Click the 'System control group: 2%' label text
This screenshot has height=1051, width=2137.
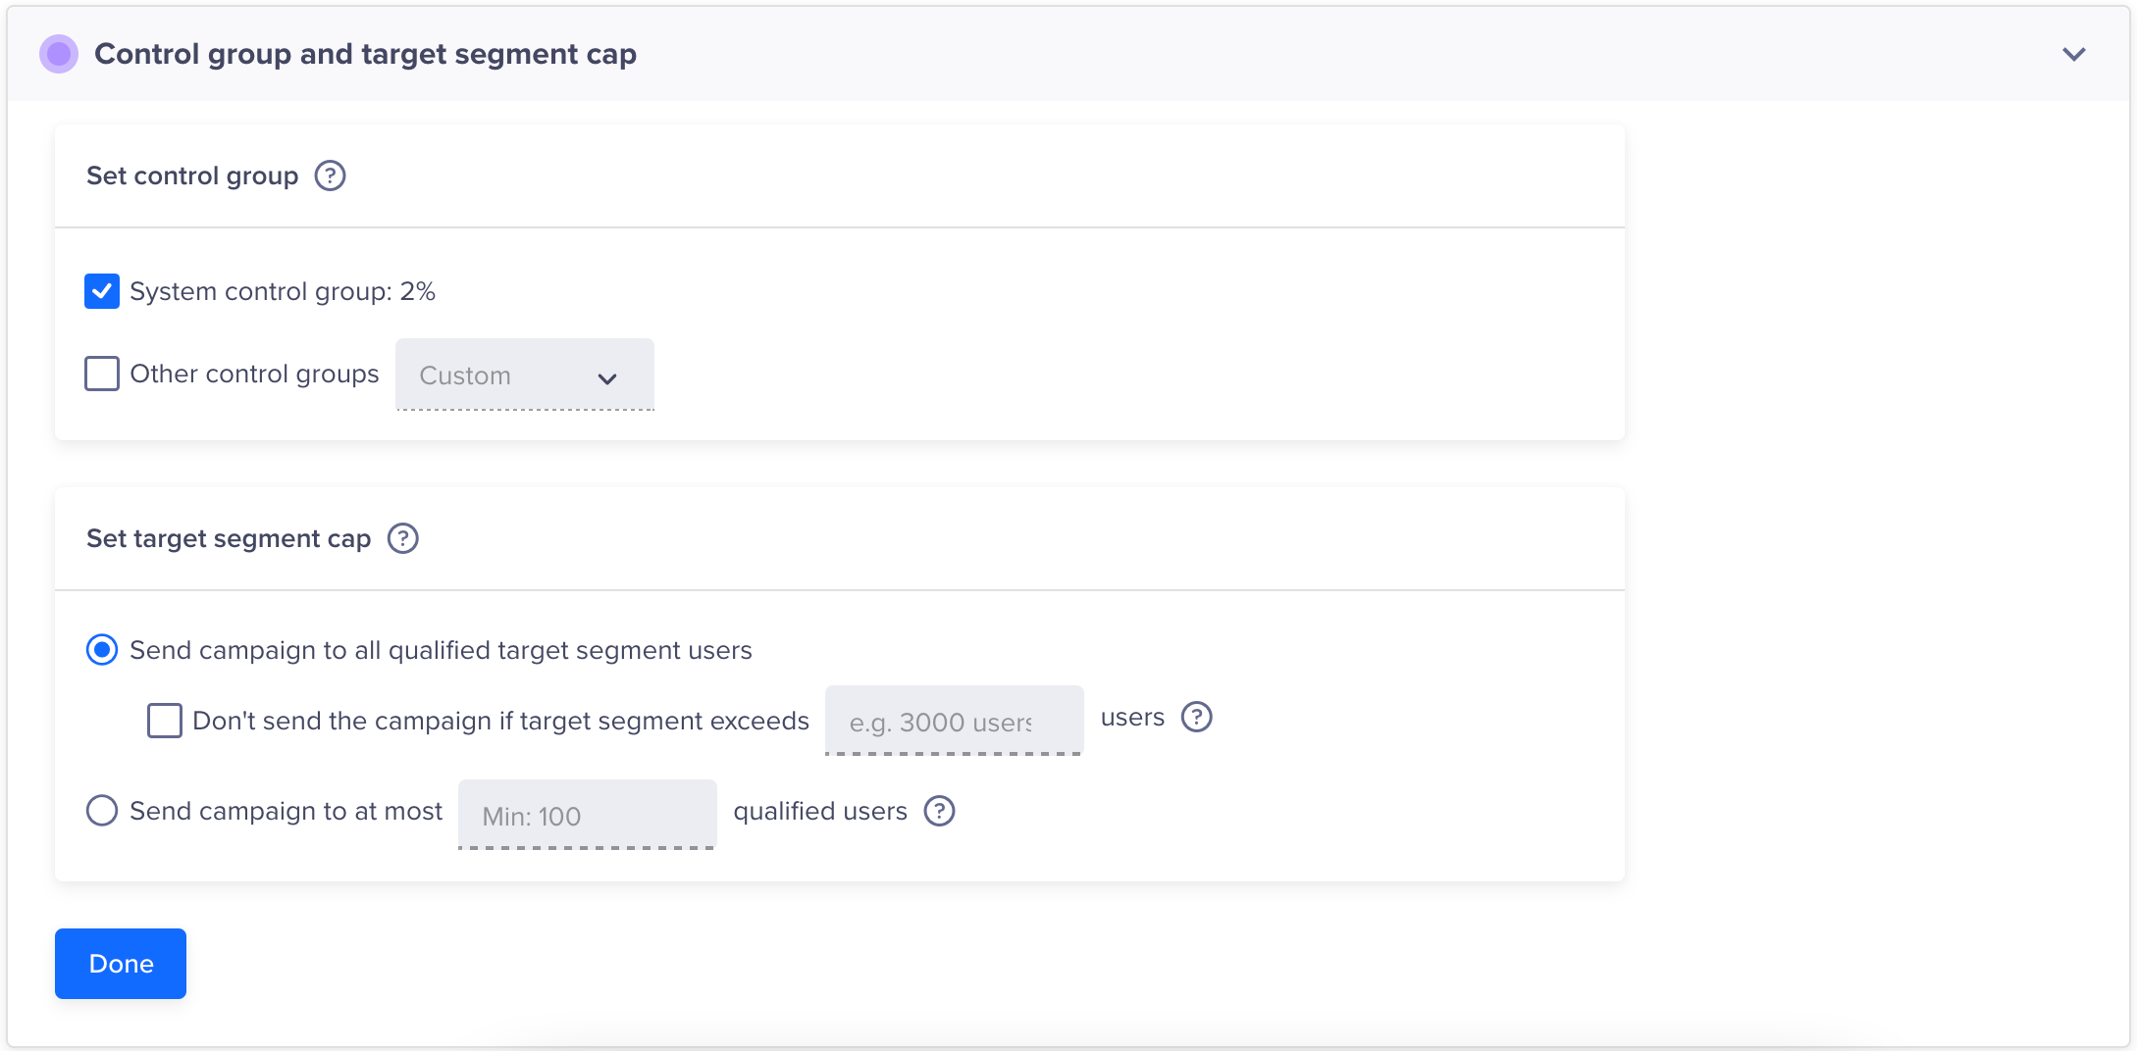(x=283, y=291)
